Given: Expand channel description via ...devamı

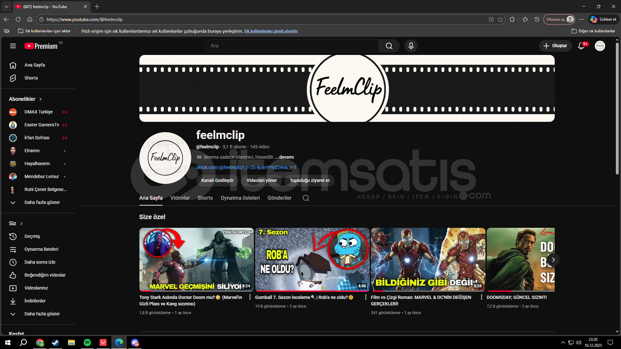Looking at the screenshot, I should (x=285, y=157).
